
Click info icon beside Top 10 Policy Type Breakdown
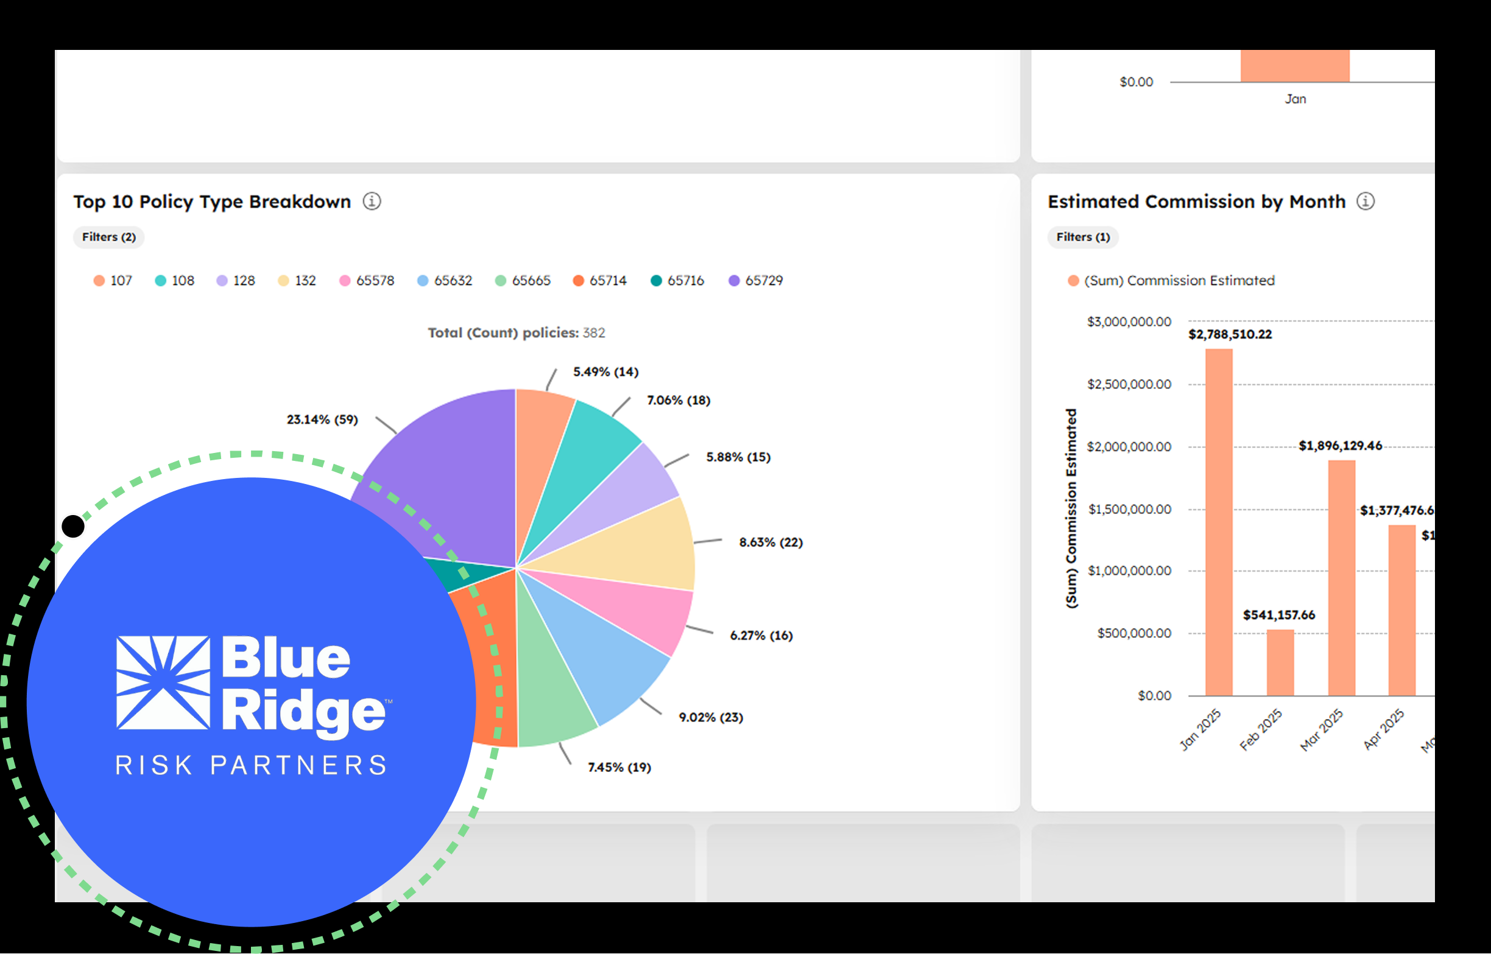pyautogui.click(x=372, y=202)
